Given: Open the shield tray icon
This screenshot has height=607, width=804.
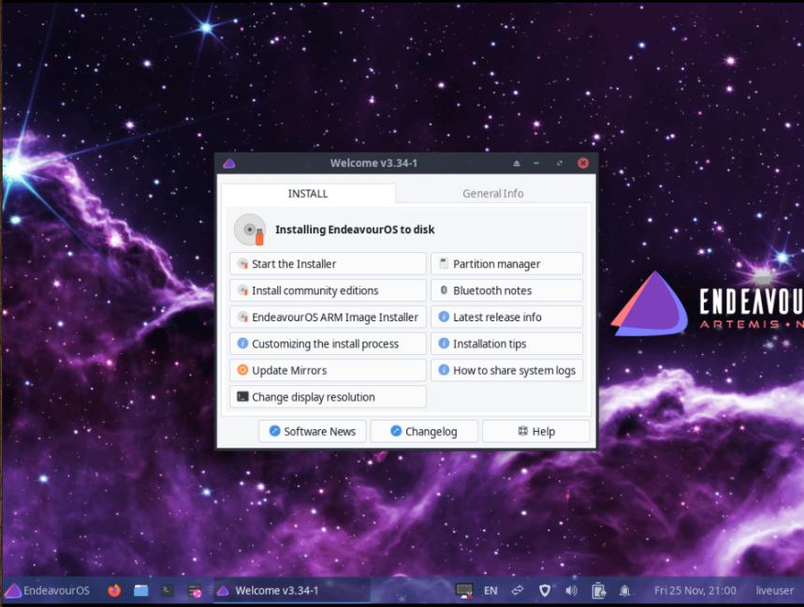Looking at the screenshot, I should [x=545, y=590].
